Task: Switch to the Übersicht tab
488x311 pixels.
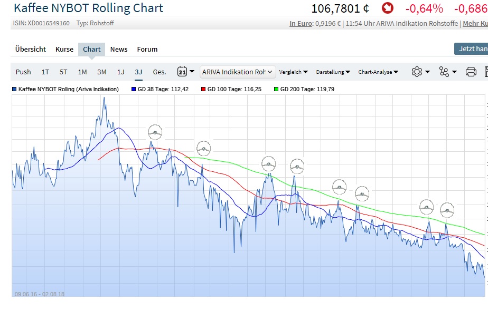Action: tap(31, 49)
